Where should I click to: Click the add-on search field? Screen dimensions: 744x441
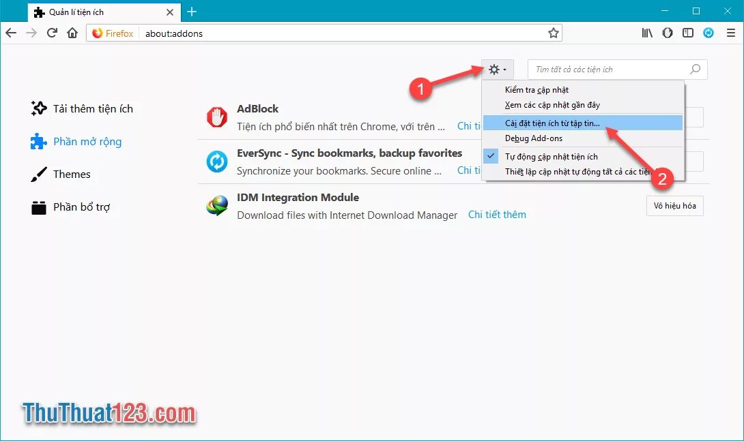point(617,69)
